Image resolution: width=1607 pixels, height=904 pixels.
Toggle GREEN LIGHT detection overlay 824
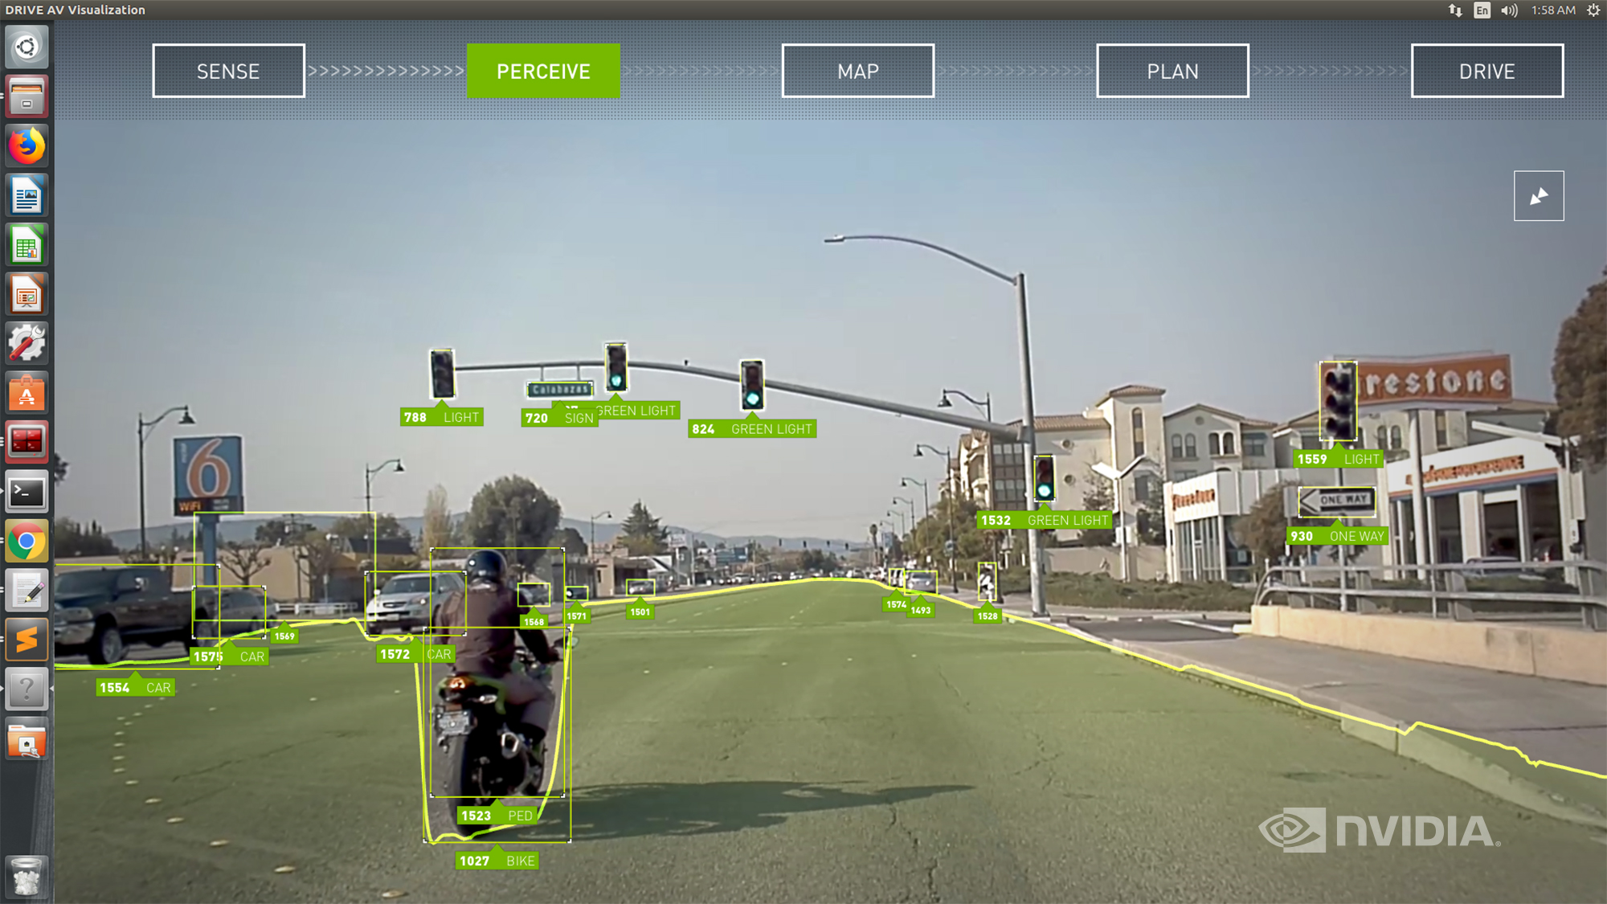click(757, 428)
